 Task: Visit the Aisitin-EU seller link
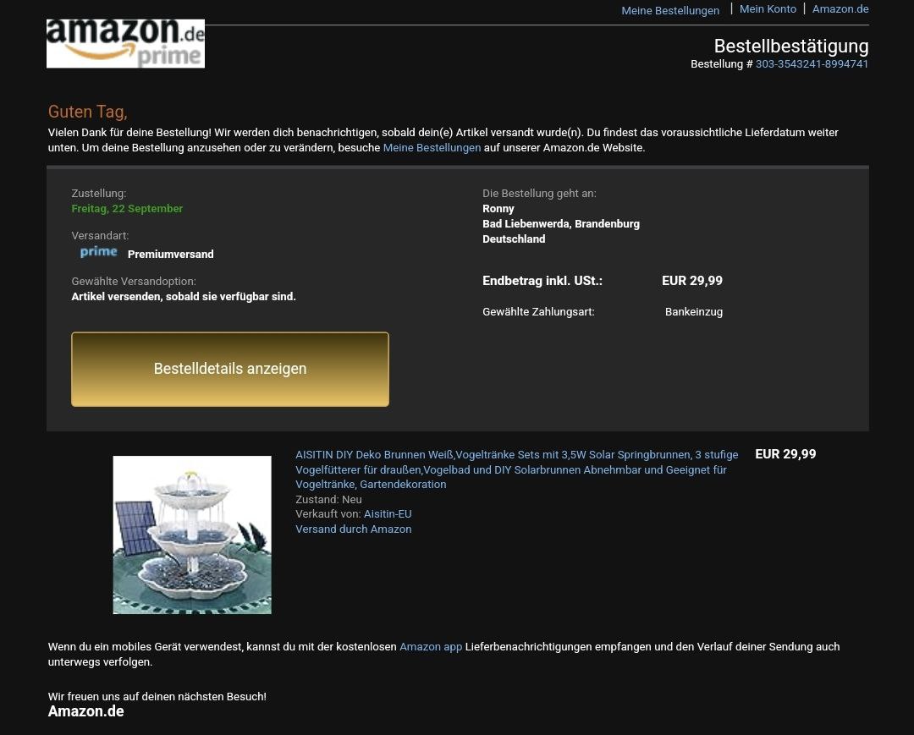[x=388, y=514]
